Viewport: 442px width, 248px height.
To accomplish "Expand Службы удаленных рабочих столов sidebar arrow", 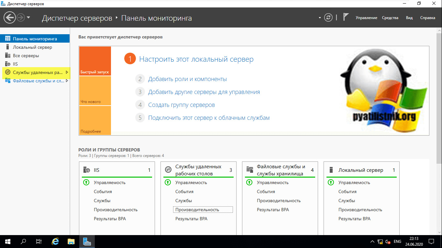I will tap(67, 72).
